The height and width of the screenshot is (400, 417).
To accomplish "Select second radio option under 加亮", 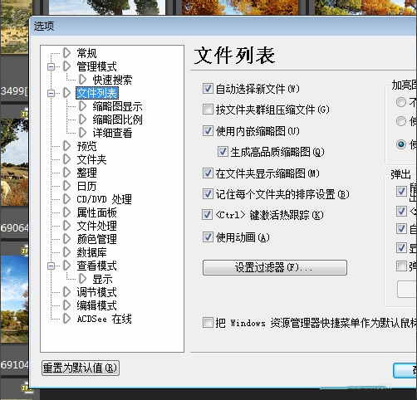I will coord(401,121).
